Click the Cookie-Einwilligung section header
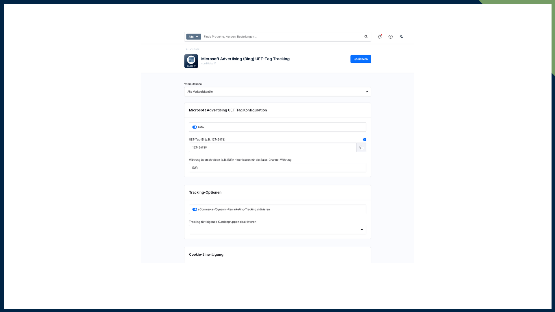The width and height of the screenshot is (555, 312). (206, 255)
